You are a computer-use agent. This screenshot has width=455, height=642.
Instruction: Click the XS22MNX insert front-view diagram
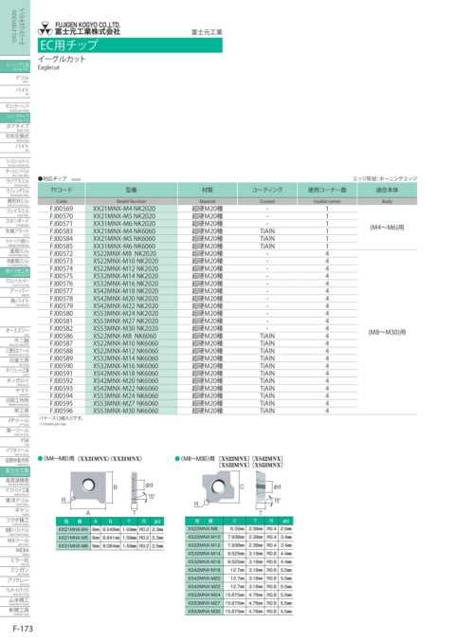click(219, 487)
